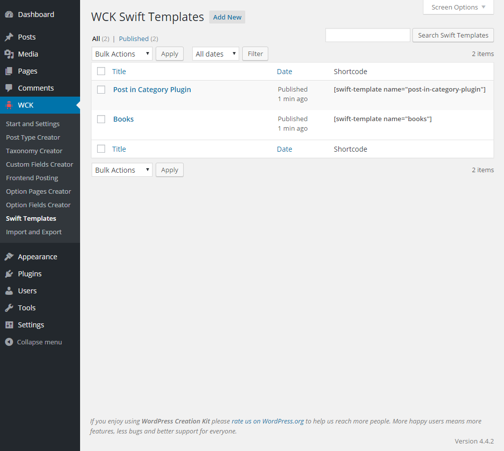The image size is (504, 451).
Task: Expand the Screen Options panel
Action: (458, 8)
